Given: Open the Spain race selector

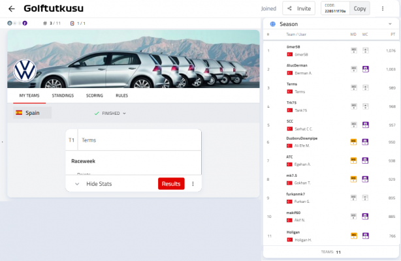Looking at the screenshot, I should 32,113.
